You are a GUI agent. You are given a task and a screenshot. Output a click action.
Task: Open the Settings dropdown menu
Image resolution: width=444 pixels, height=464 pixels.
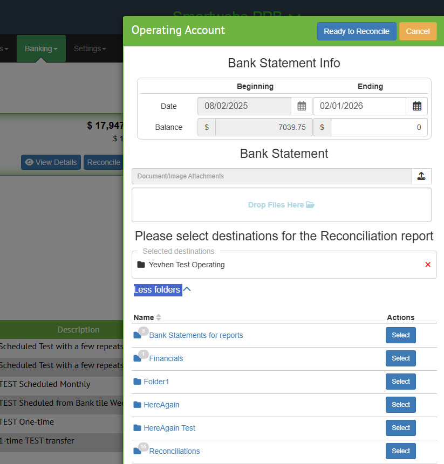(90, 49)
